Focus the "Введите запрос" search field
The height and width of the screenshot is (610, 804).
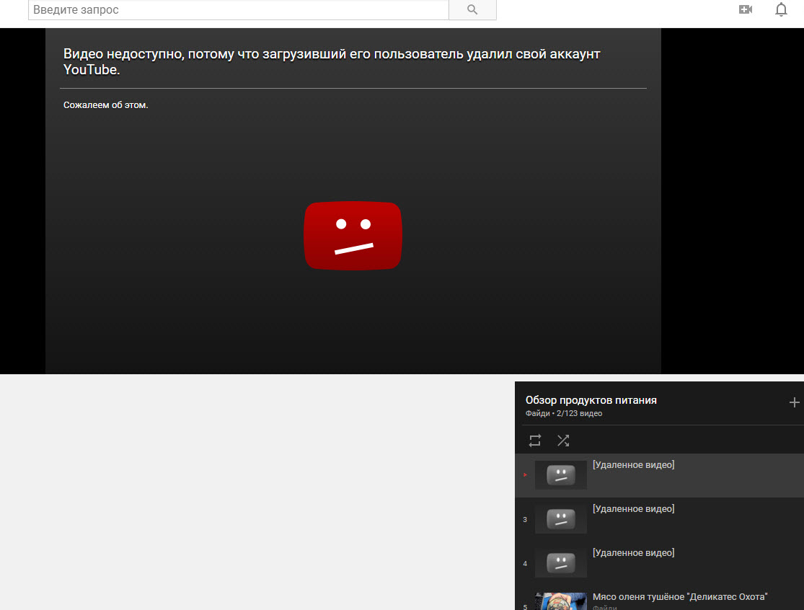tap(239, 10)
